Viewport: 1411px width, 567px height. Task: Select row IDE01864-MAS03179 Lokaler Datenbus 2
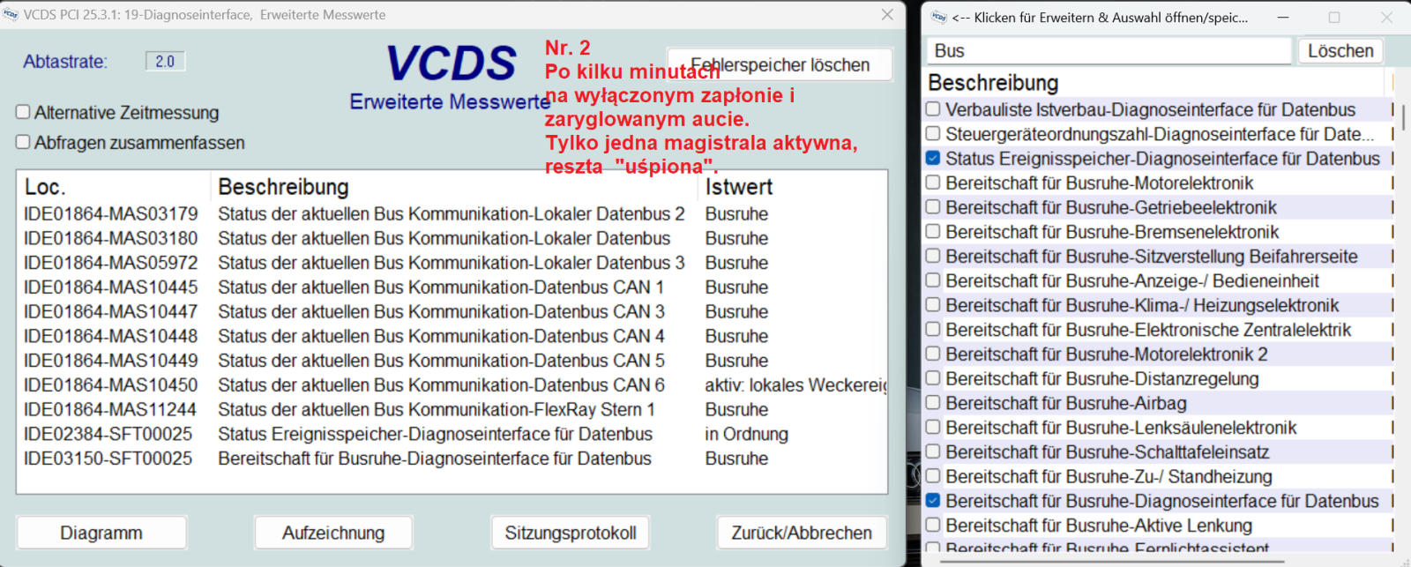click(452, 213)
